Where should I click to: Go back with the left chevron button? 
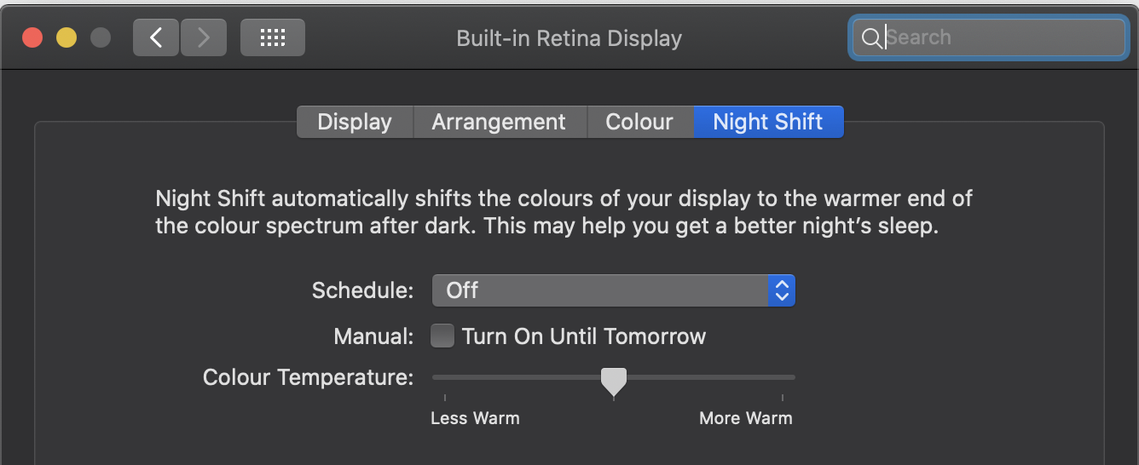click(x=155, y=37)
